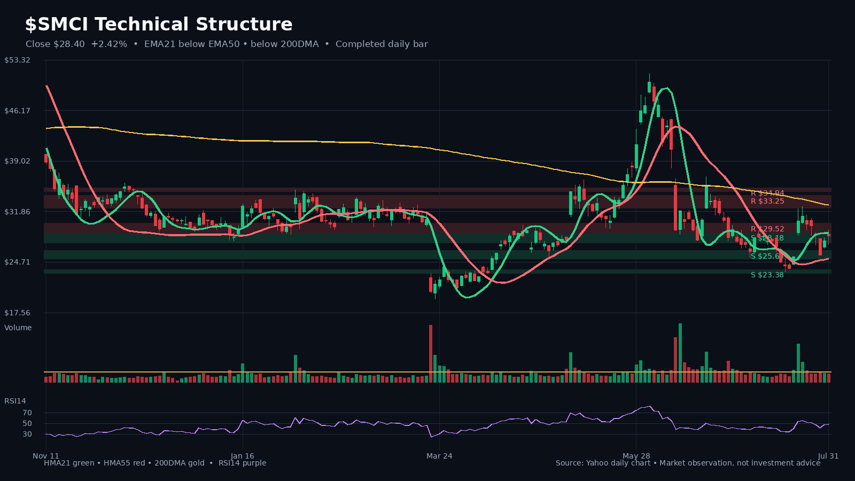Viewport: 855px width, 481px height.
Task: Click the "EMA21 below EMA50" status text
Action: (x=192, y=44)
